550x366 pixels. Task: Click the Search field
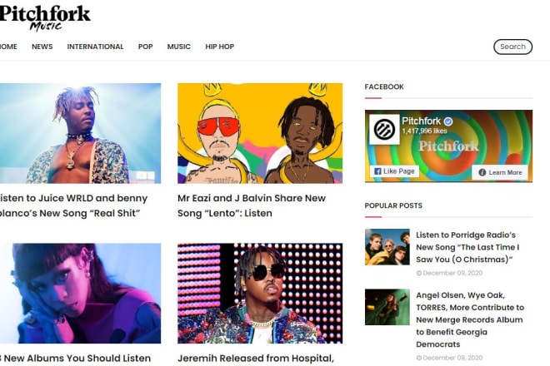[x=512, y=47]
